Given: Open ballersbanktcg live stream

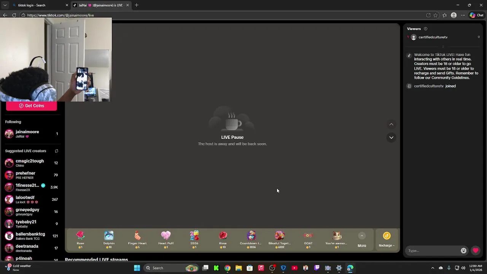Looking at the screenshot, I should pyautogui.click(x=31, y=236).
